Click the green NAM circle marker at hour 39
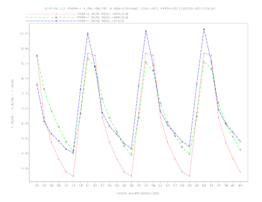 [131, 155]
